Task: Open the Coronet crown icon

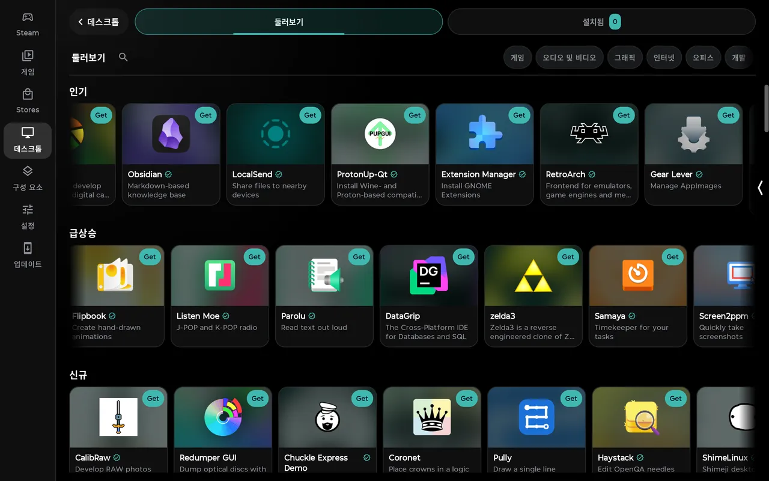Action: [432, 417]
